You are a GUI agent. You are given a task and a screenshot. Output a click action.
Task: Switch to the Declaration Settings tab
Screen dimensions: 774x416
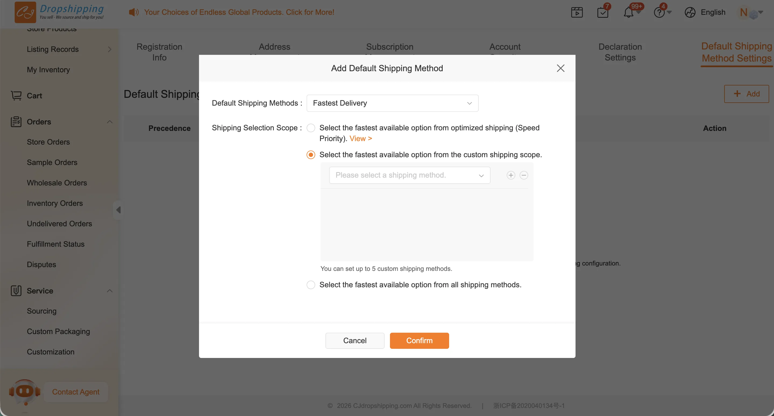pyautogui.click(x=620, y=52)
